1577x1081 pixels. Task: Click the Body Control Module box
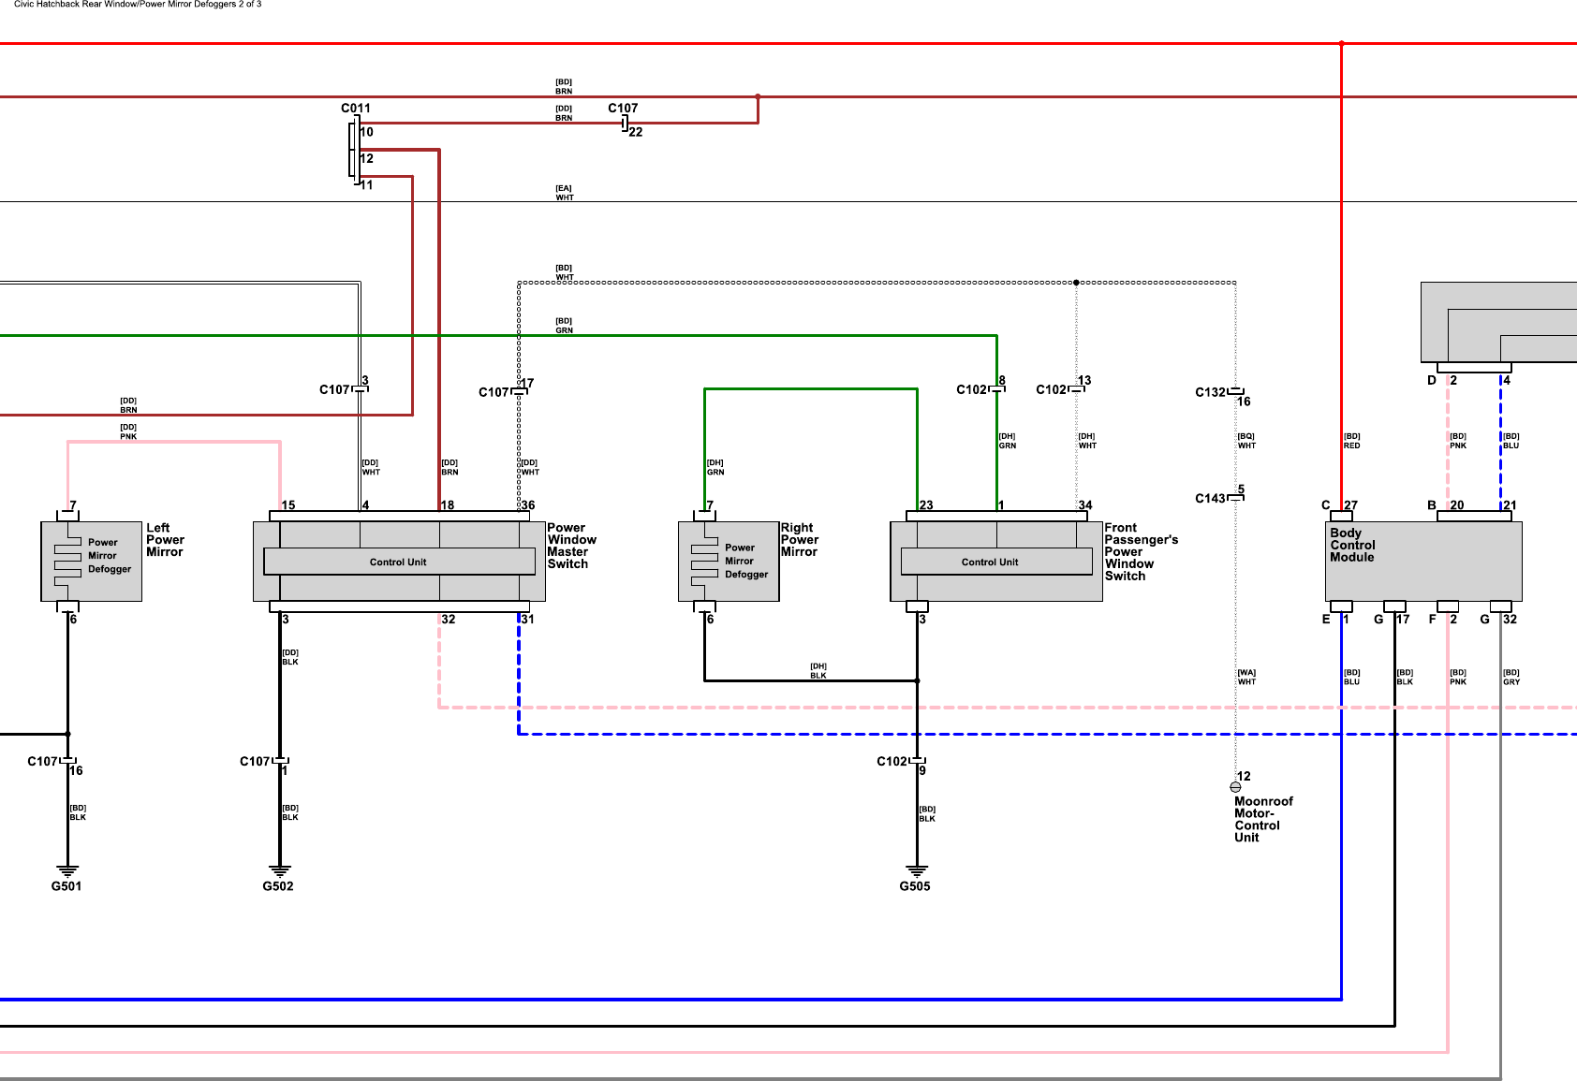[x=1422, y=561]
